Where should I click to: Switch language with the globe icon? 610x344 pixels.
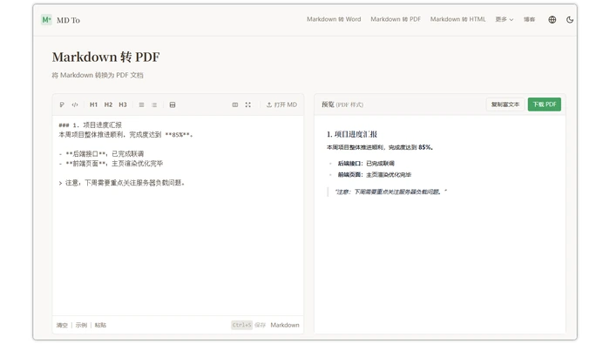(x=552, y=19)
